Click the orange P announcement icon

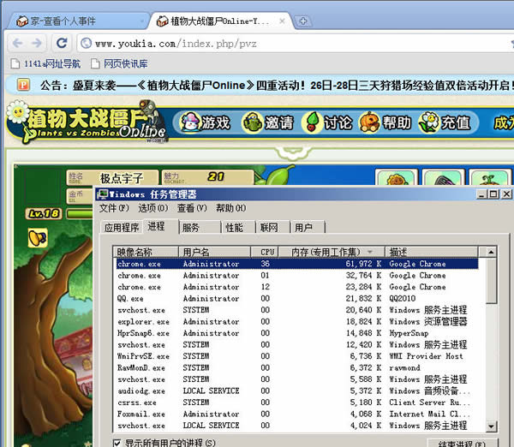pos(23,85)
